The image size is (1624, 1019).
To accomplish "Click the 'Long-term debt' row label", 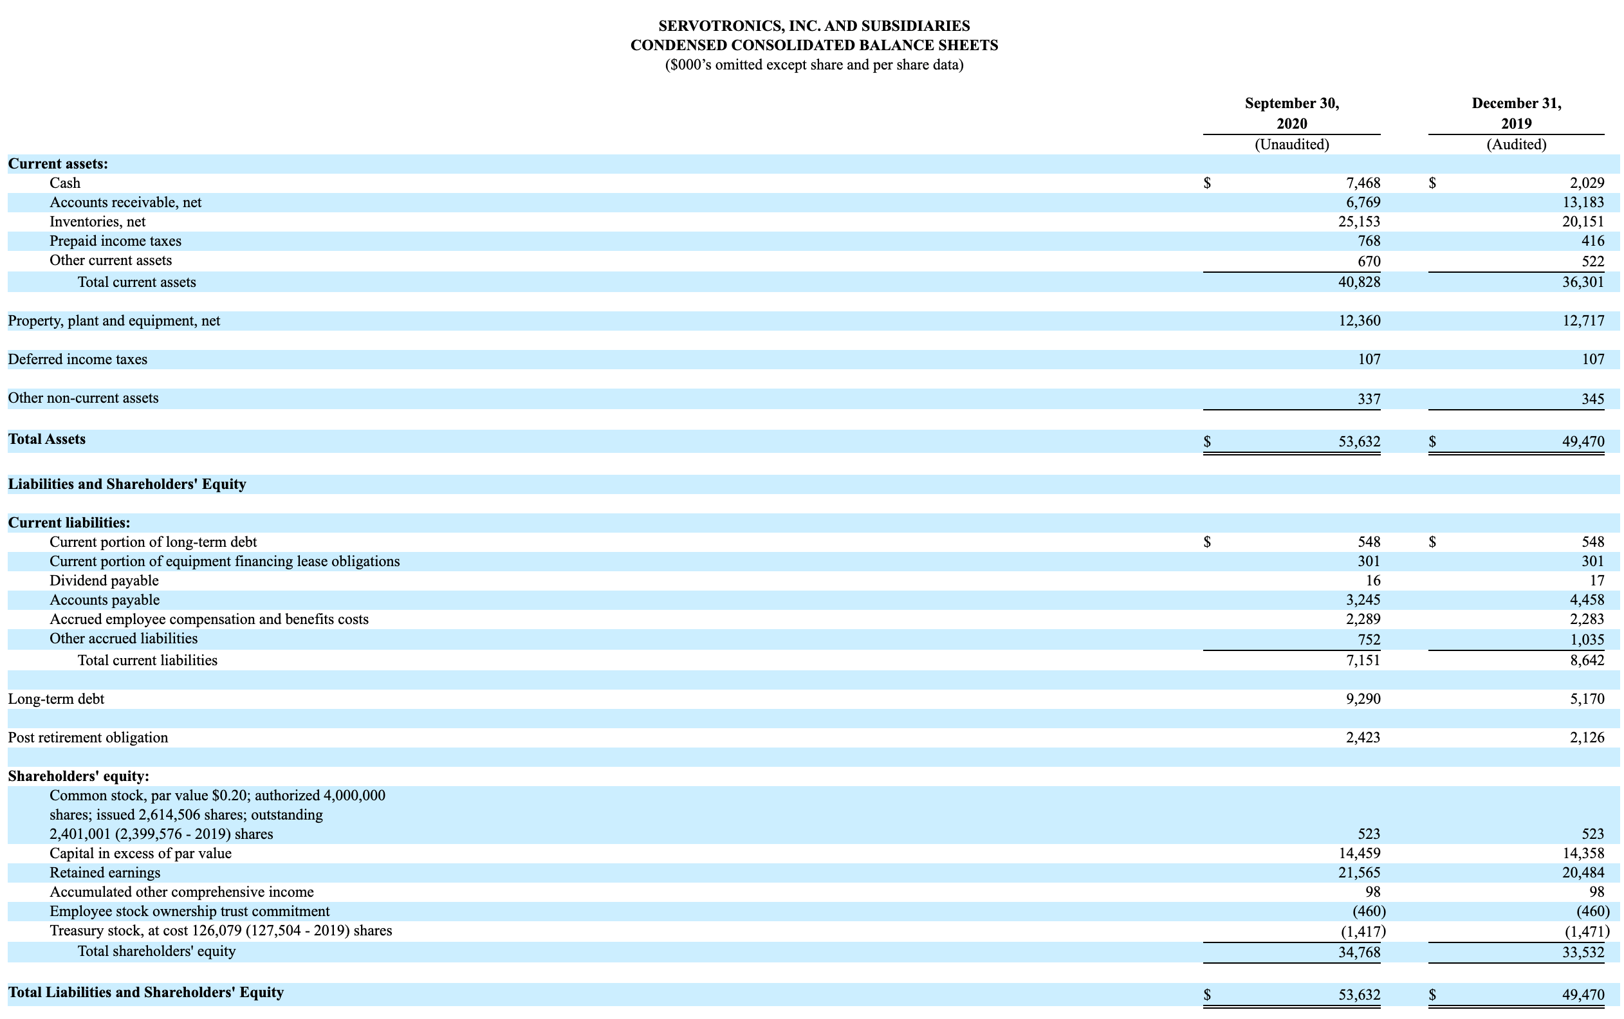I will point(56,699).
